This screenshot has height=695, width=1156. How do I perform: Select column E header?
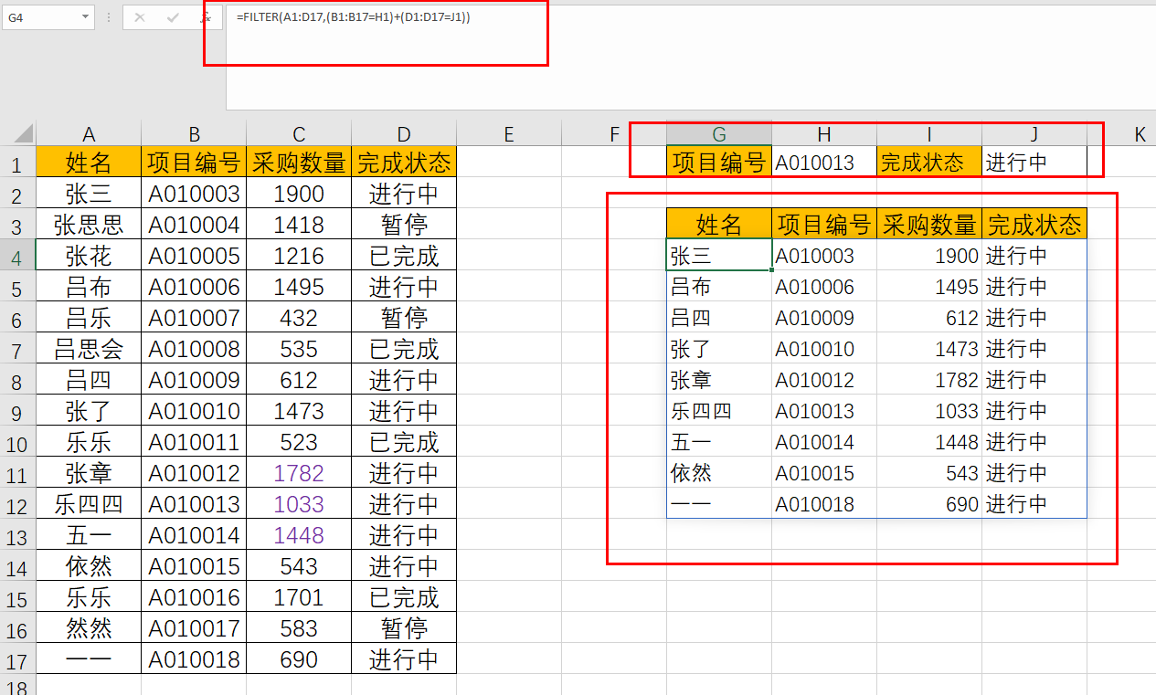(509, 134)
